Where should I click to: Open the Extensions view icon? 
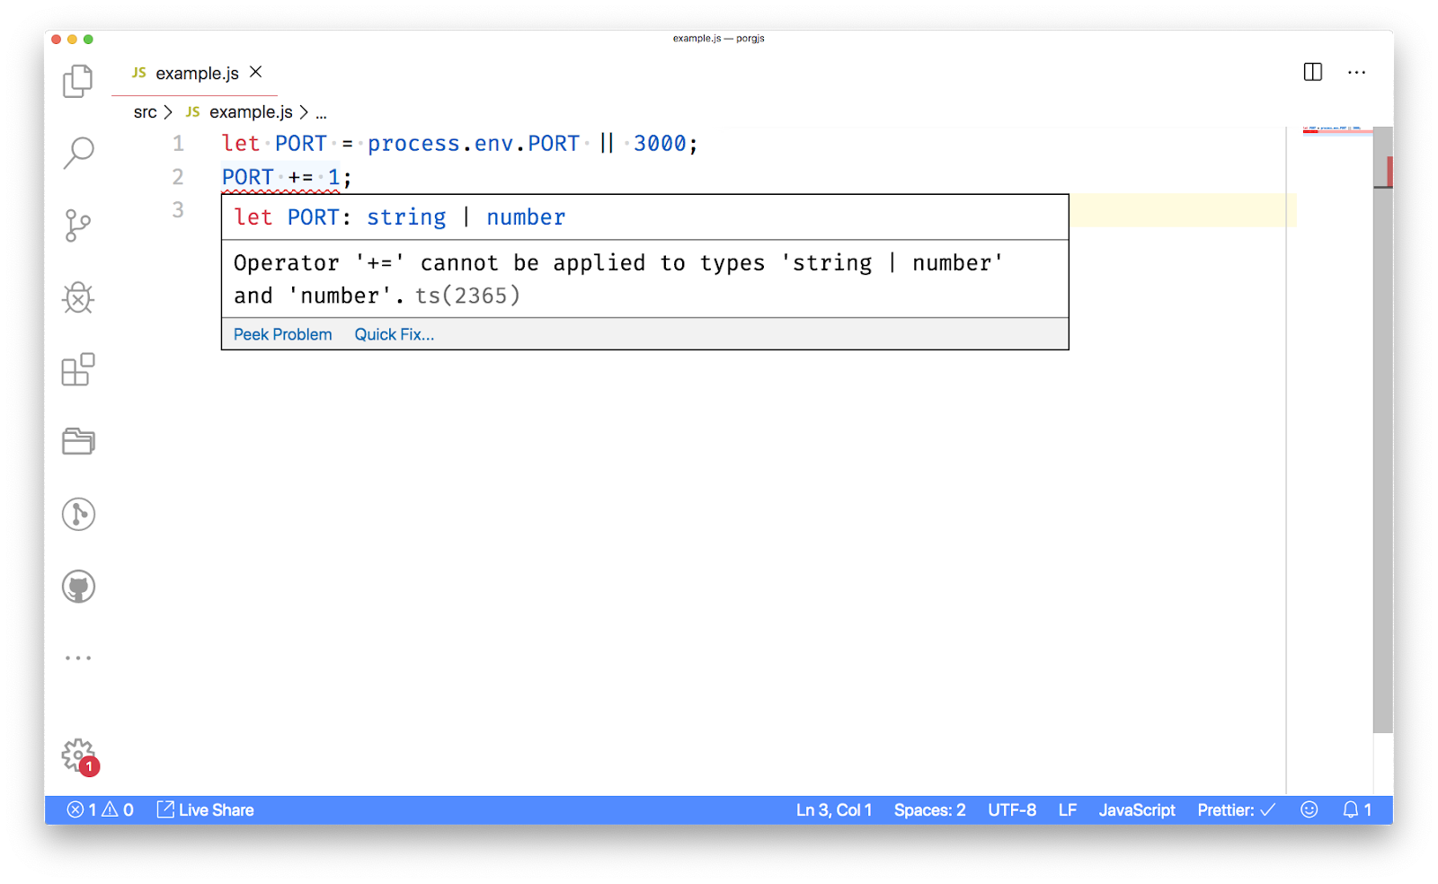[x=78, y=369]
